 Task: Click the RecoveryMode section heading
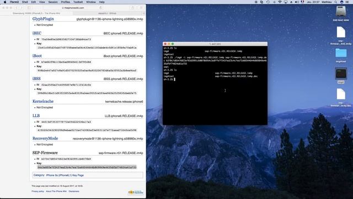(x=45, y=138)
